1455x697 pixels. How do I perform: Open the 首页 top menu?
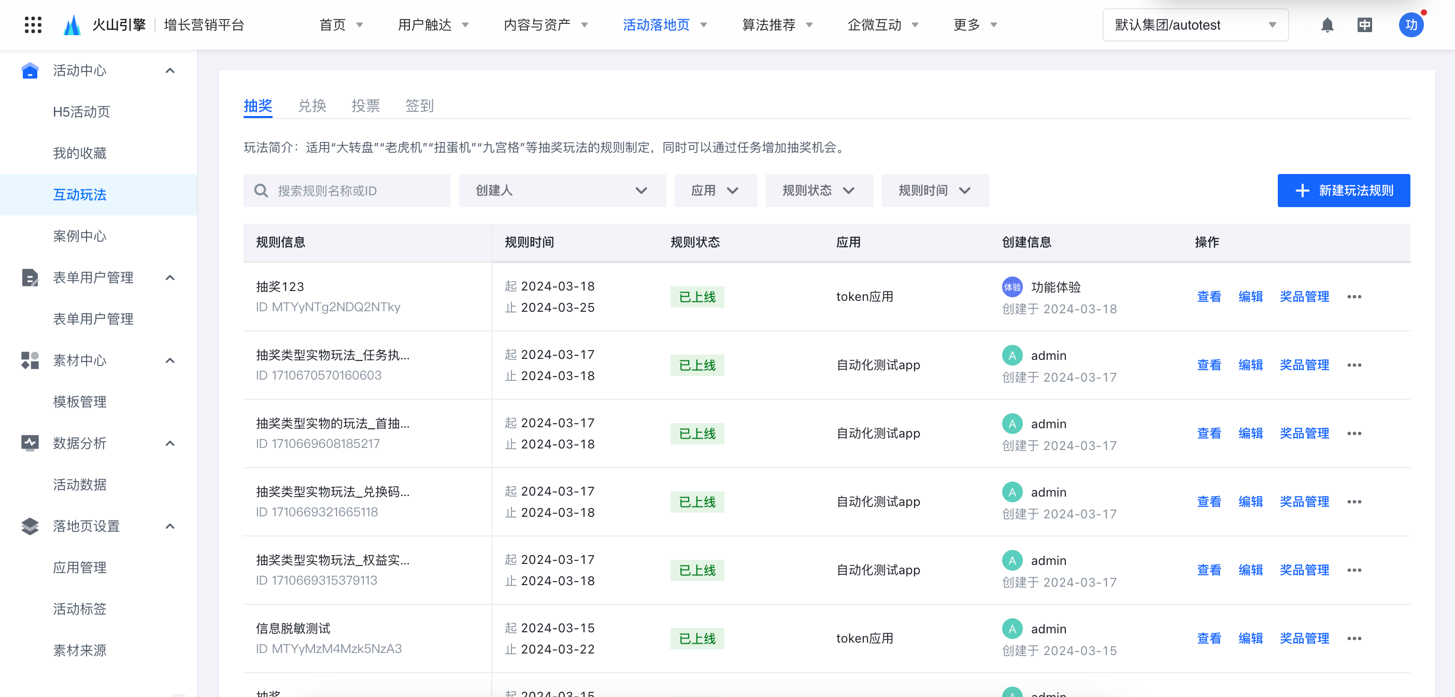341,25
